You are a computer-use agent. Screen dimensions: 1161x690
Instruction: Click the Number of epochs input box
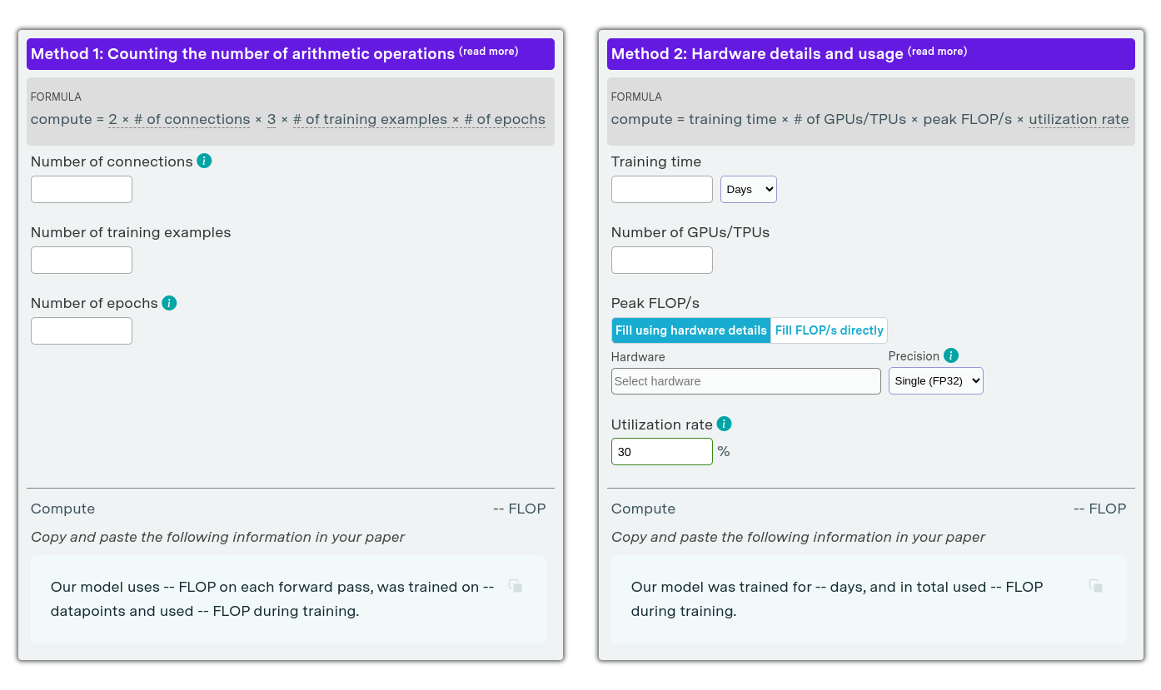(82, 330)
